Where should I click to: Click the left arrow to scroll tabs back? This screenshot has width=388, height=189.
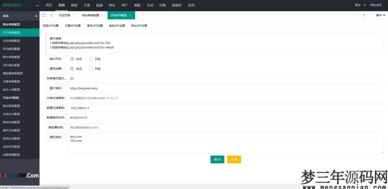click(52, 15)
